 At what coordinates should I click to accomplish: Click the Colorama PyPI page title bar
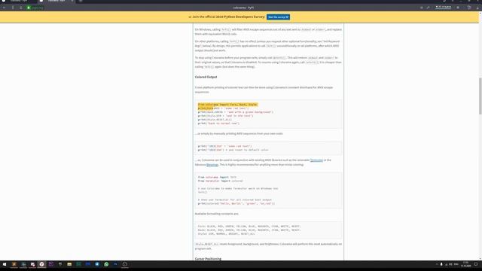(243, 8)
